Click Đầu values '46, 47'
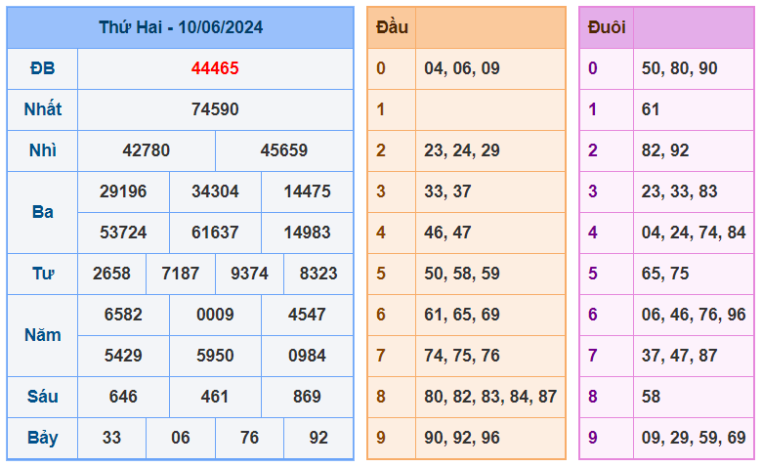762x467 pixels. [447, 233]
